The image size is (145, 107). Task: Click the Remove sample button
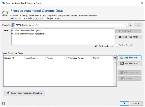pos(130,78)
